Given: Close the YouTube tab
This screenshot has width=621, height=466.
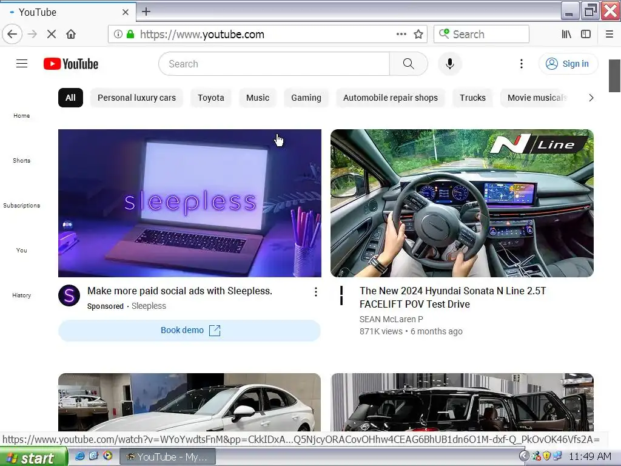Looking at the screenshot, I should pyautogui.click(x=125, y=12).
